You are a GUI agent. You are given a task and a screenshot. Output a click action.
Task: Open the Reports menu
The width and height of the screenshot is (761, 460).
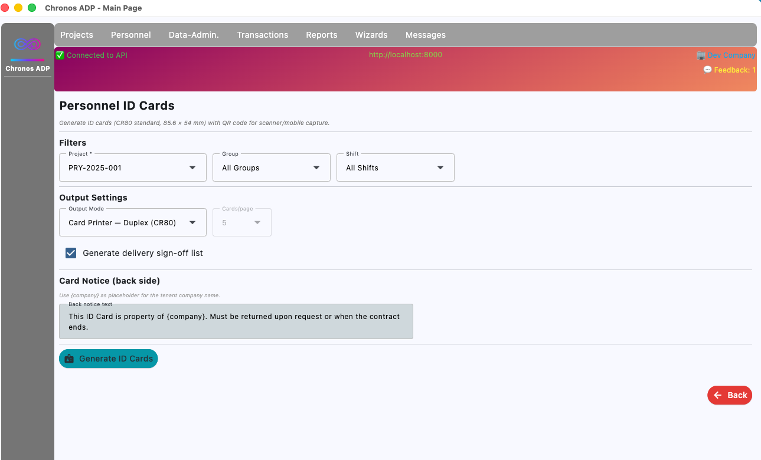pos(322,35)
